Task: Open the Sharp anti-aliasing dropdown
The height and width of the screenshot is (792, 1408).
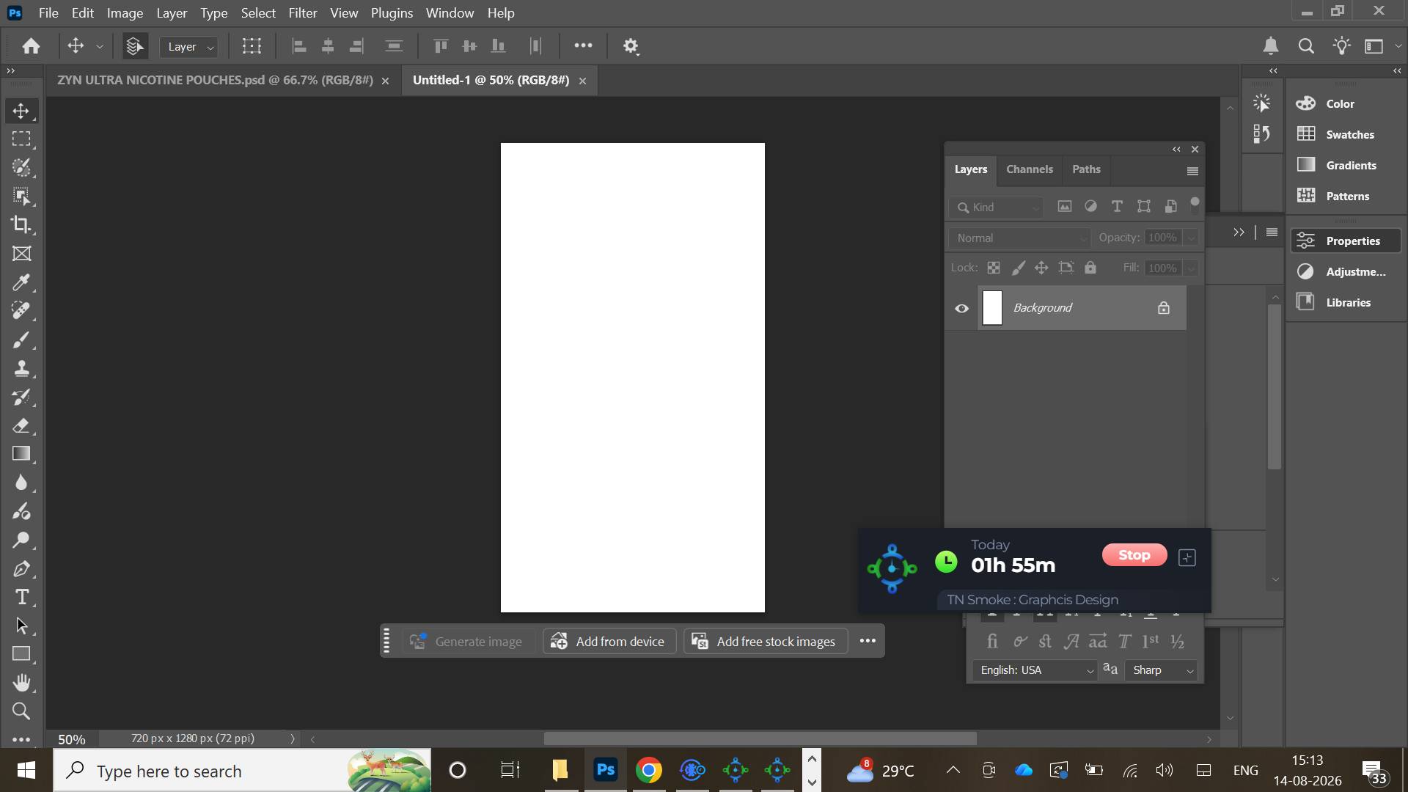Action: tap(1162, 670)
